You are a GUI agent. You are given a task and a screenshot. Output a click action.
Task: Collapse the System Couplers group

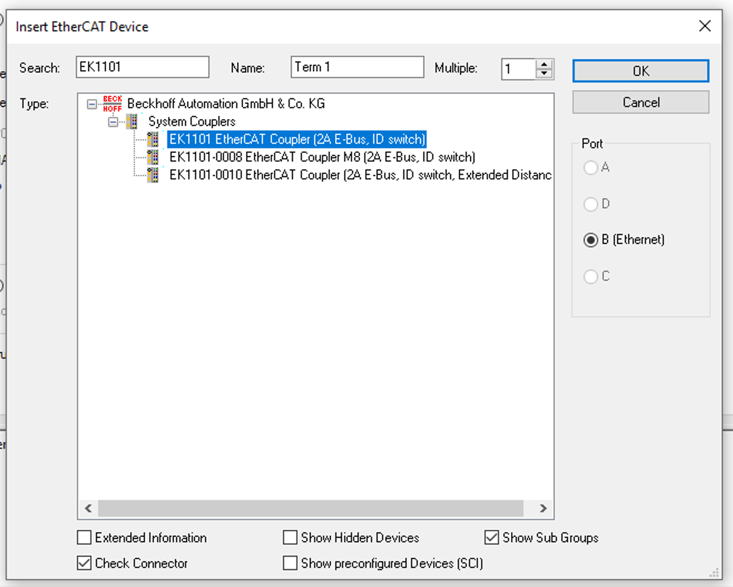point(113,122)
